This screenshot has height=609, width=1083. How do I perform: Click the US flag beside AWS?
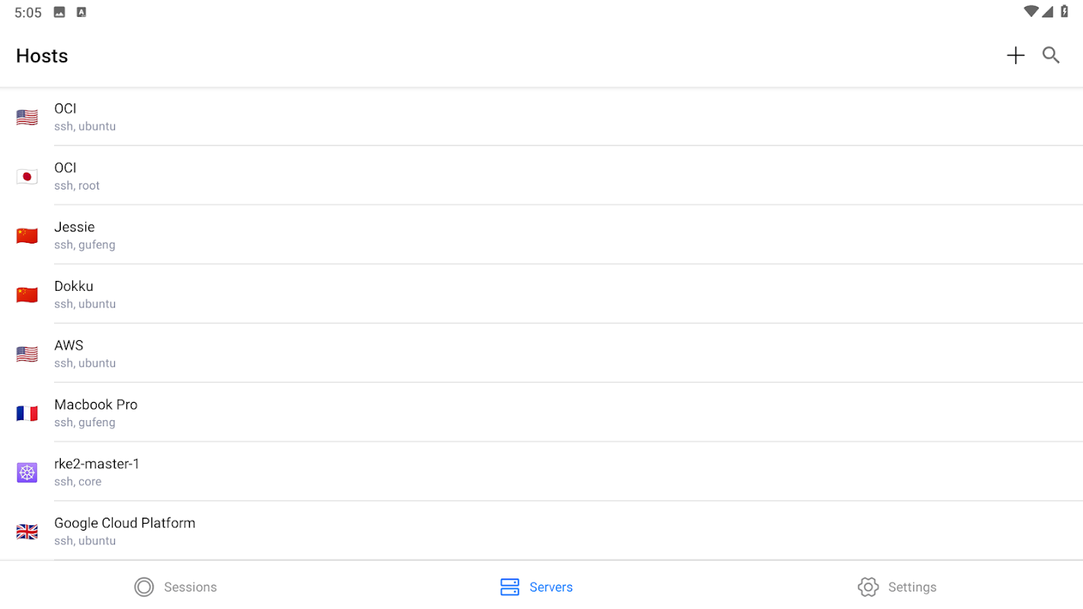pyautogui.click(x=27, y=354)
